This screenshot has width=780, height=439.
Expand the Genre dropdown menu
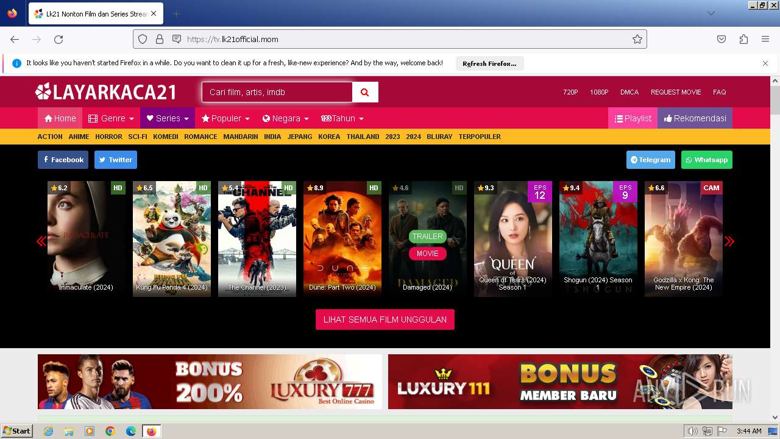coord(111,118)
